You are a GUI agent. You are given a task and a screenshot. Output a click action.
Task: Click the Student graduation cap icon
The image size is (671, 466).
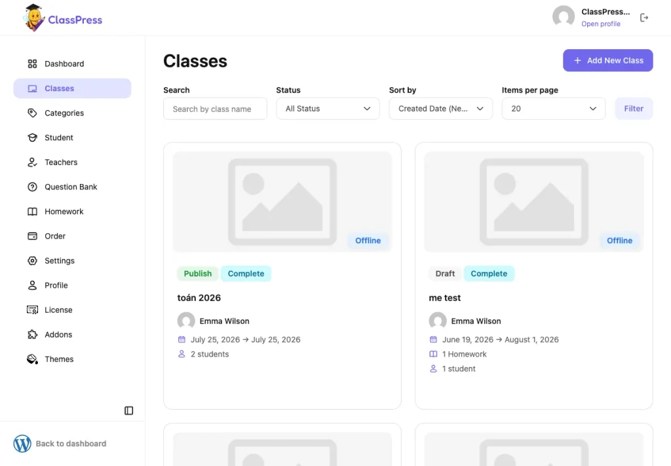pos(32,138)
